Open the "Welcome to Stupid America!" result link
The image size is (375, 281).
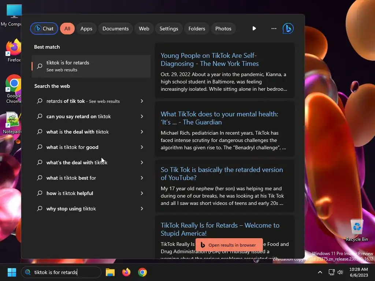pos(220,229)
